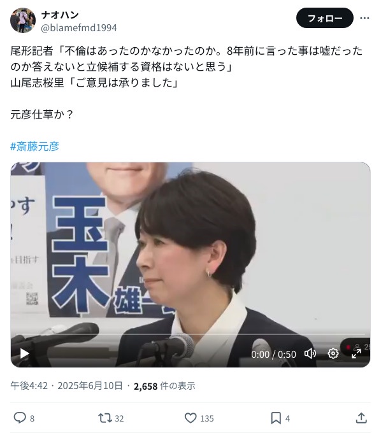The image size is (381, 433).
Task: Click the @blamefmd1994 handle
Action: pyautogui.click(x=79, y=27)
